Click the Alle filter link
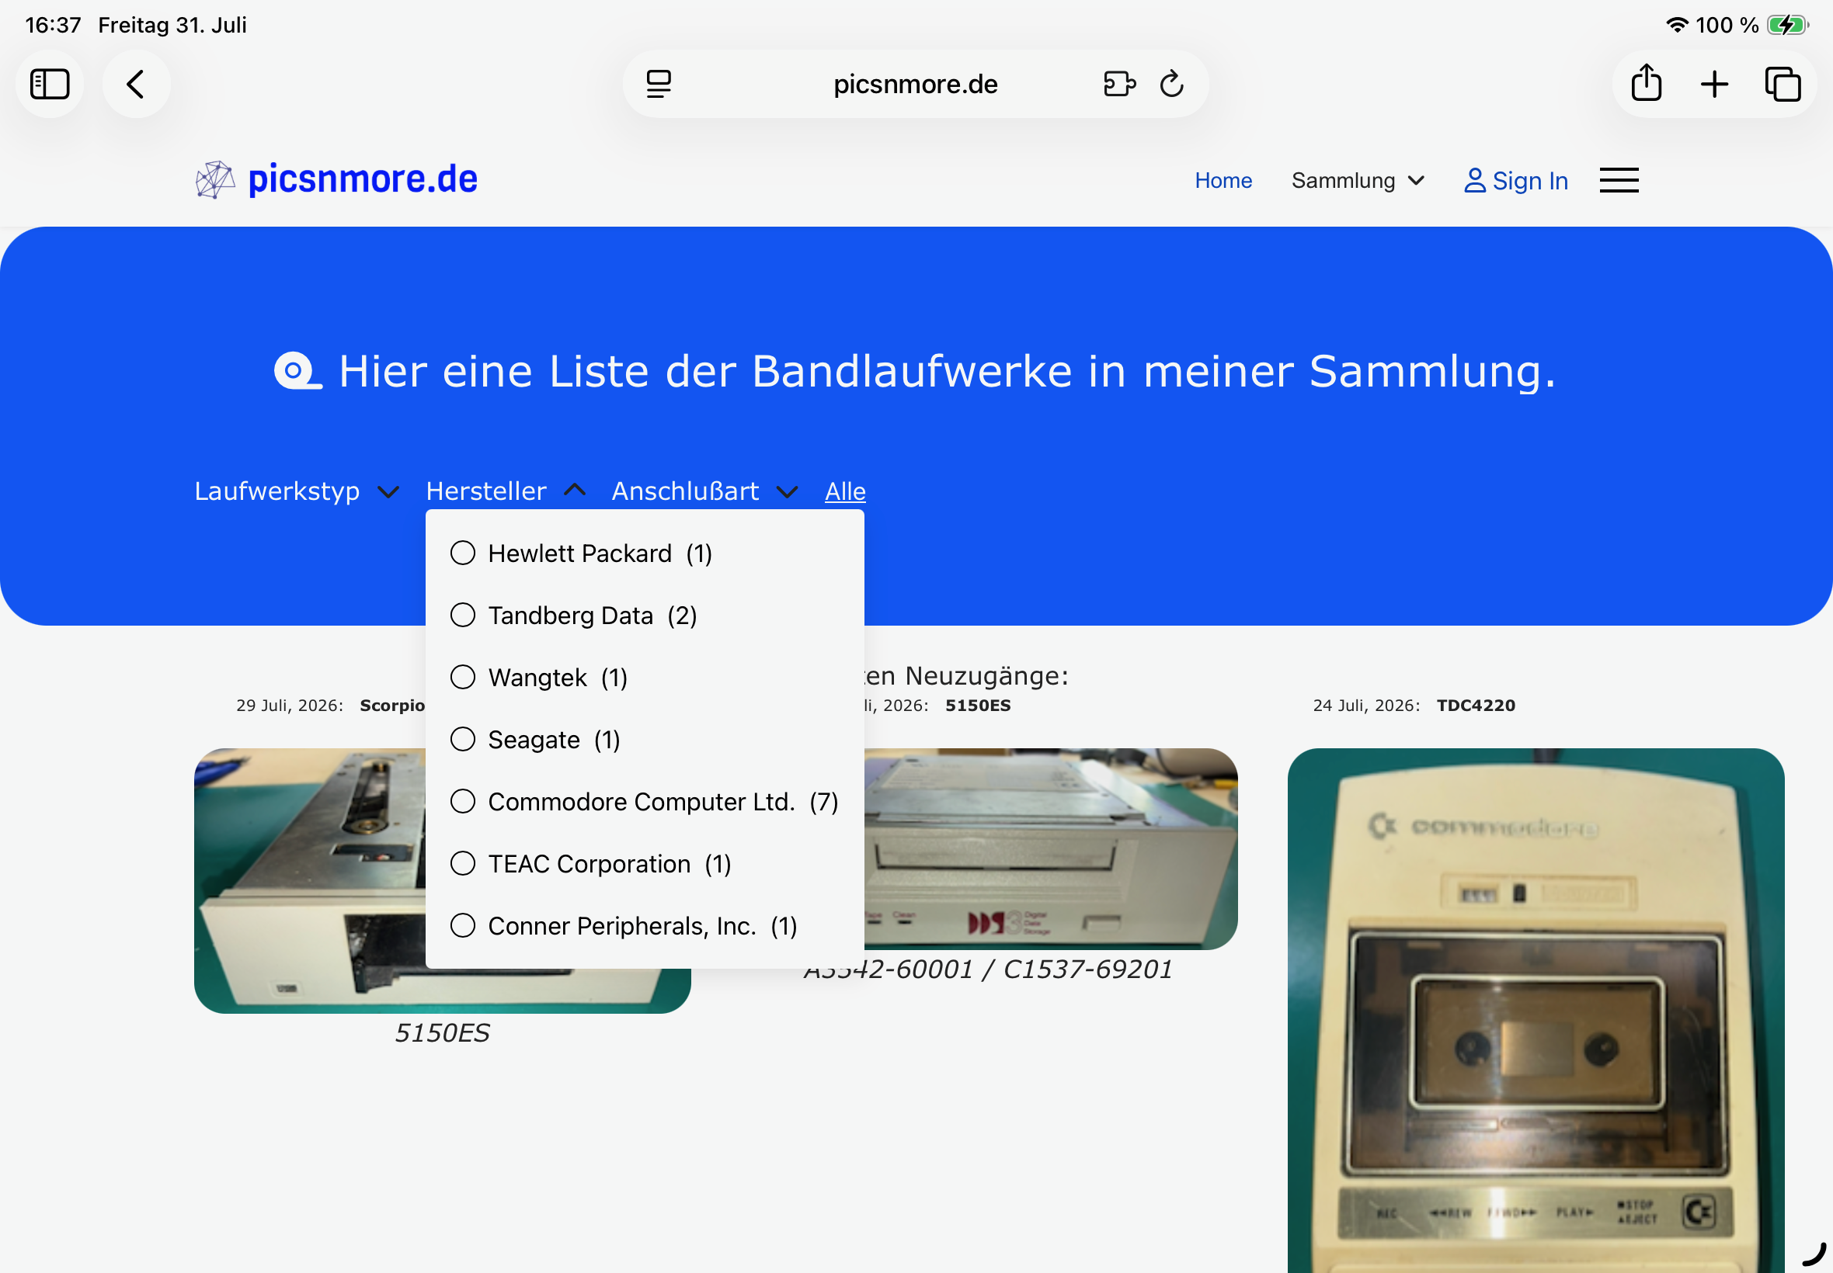1833x1273 pixels. (845, 491)
